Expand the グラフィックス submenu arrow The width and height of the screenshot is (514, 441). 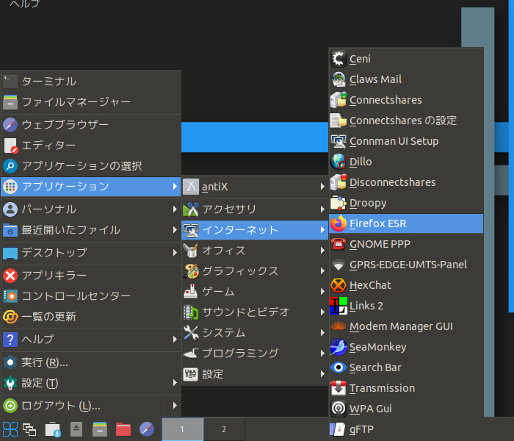point(322,271)
